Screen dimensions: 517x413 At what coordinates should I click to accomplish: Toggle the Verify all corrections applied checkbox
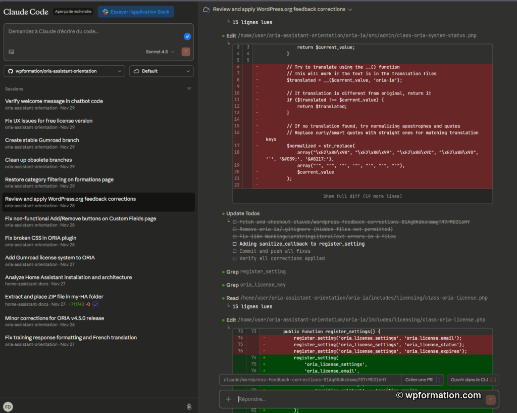[x=235, y=258]
